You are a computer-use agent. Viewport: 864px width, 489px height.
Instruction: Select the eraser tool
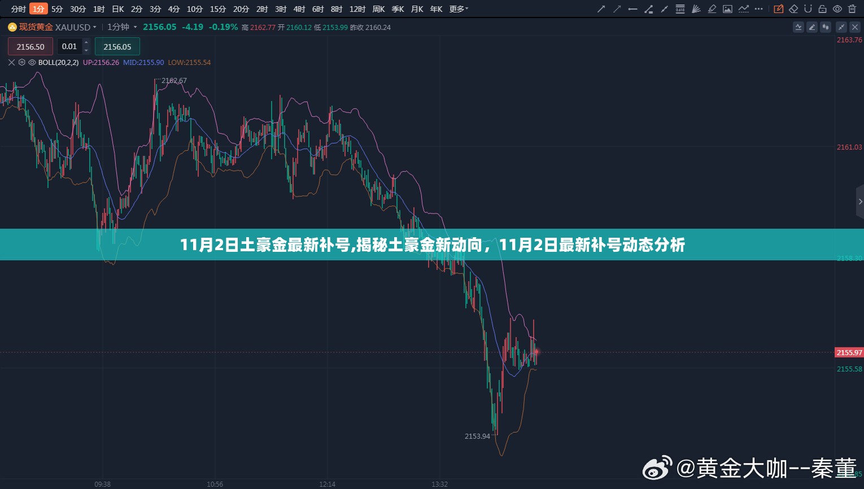pyautogui.click(x=793, y=9)
